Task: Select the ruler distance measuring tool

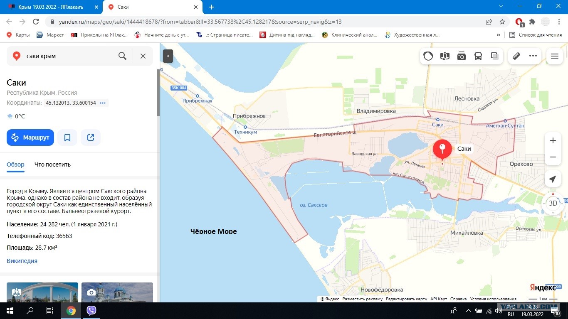Action: [516, 56]
